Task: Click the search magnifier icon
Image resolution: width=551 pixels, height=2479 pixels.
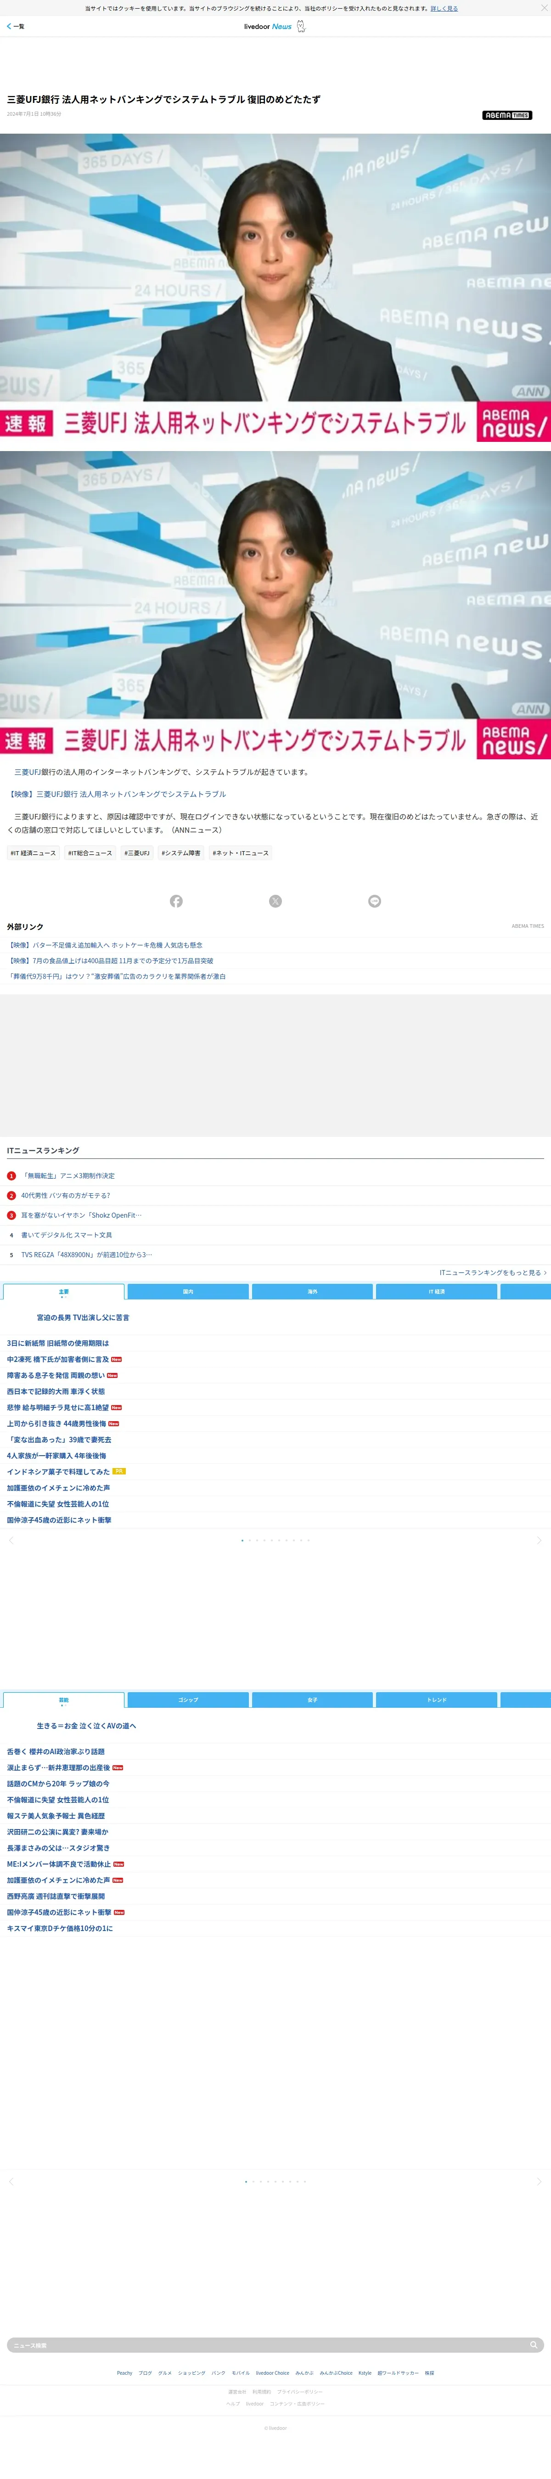Action: click(534, 2345)
